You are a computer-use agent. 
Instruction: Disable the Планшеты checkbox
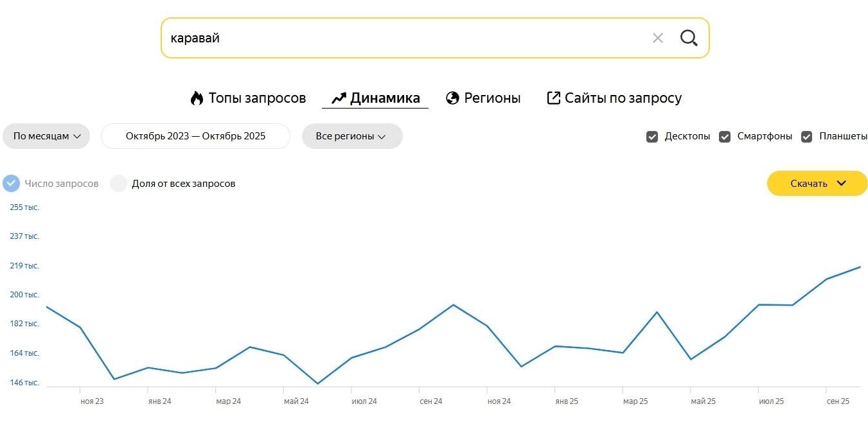tap(806, 137)
